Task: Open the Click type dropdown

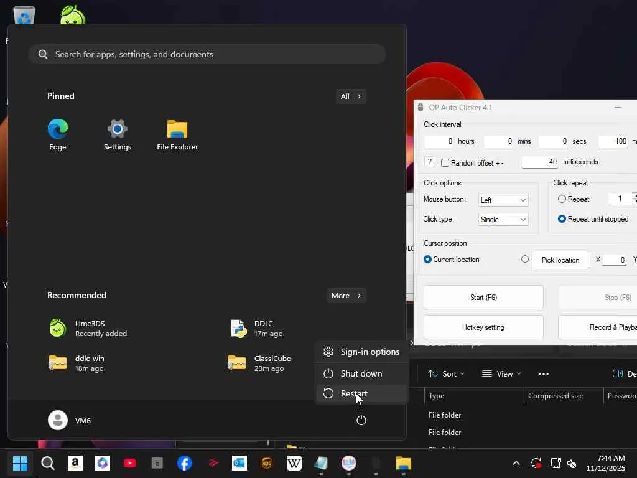Action: (x=503, y=220)
